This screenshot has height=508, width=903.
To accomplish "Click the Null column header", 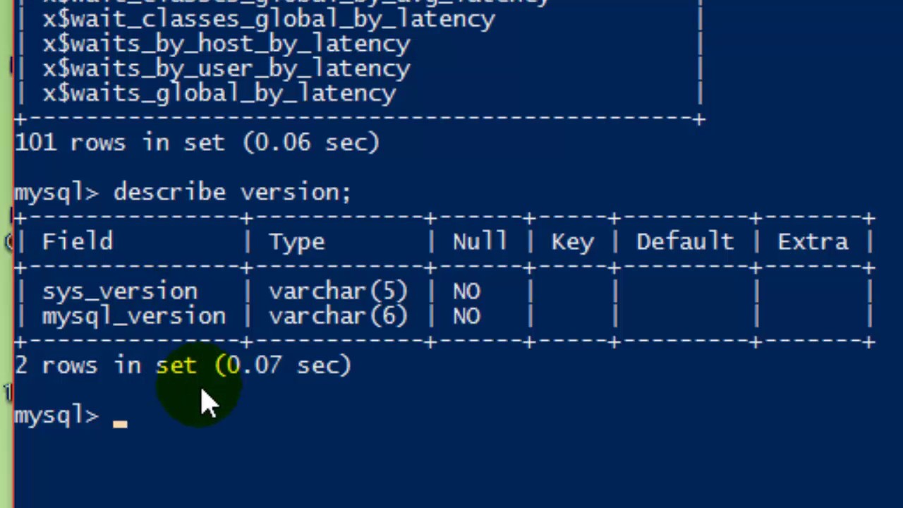I will coord(480,242).
